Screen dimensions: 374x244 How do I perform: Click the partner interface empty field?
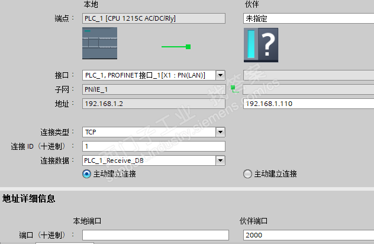pos(309,75)
